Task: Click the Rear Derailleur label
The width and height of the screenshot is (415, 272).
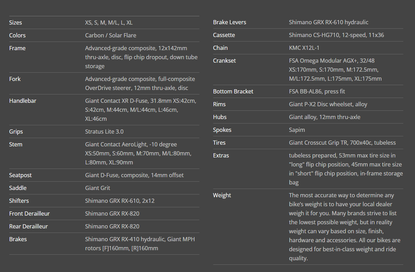Action: [29, 226]
